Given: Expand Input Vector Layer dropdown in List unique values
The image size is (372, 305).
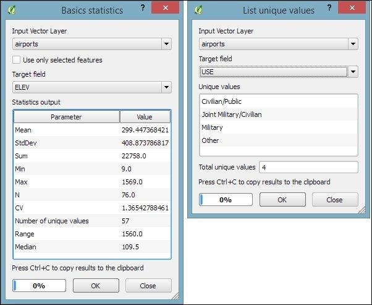Looking at the screenshot, I should click(x=352, y=44).
